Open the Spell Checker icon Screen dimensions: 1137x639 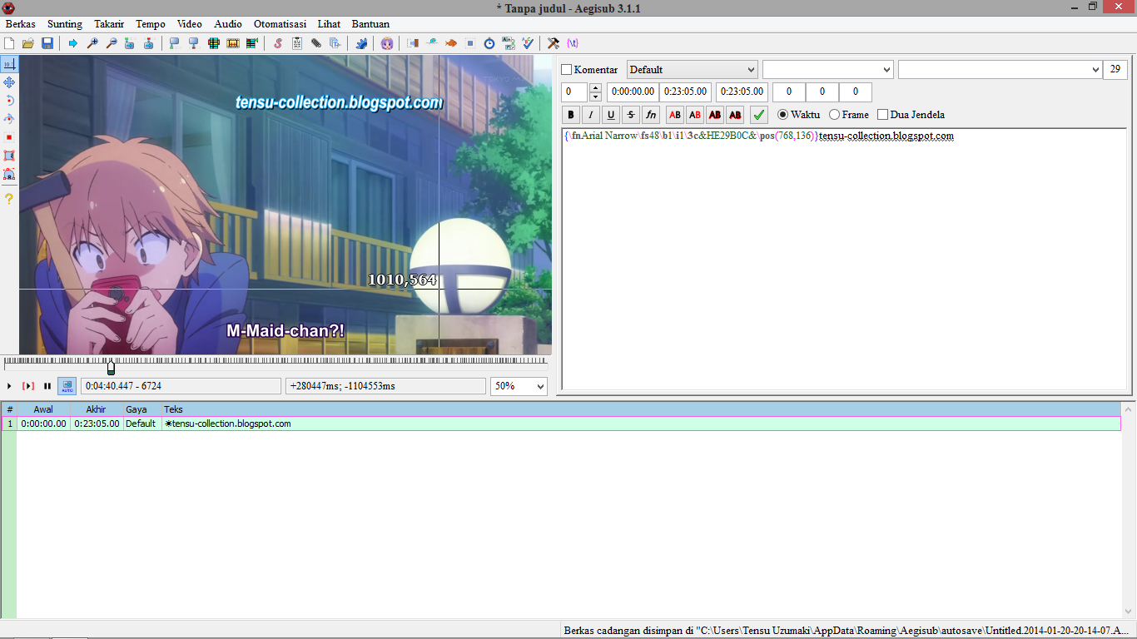[528, 43]
